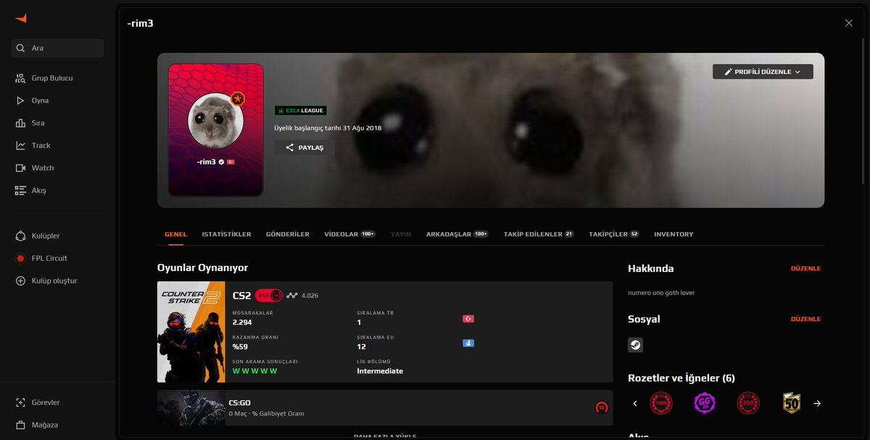
Task: Switch to the Inventory tab
Action: click(x=674, y=234)
